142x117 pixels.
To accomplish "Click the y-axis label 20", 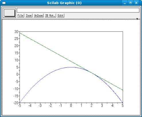I will 16,46.
